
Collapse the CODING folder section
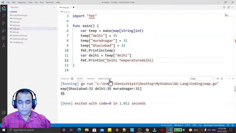(14, 12)
